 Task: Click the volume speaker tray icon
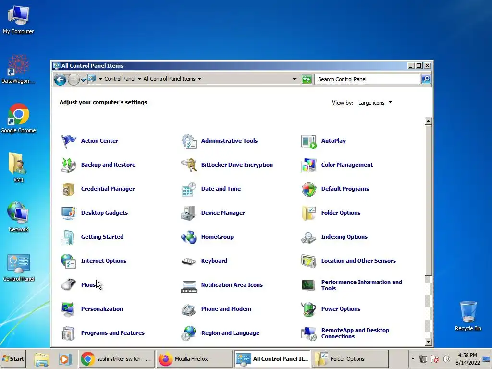tap(446, 358)
